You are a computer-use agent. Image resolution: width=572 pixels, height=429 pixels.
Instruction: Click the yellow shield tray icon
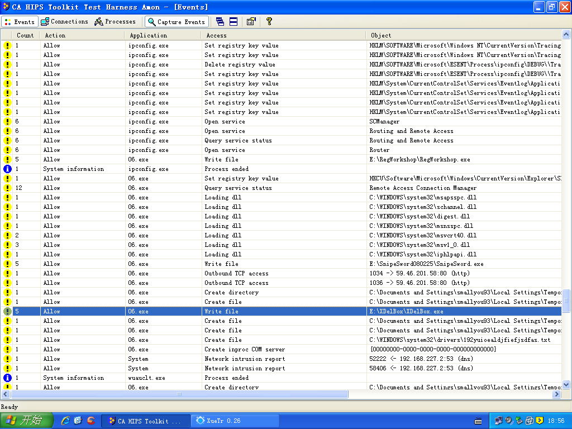[x=540, y=421]
